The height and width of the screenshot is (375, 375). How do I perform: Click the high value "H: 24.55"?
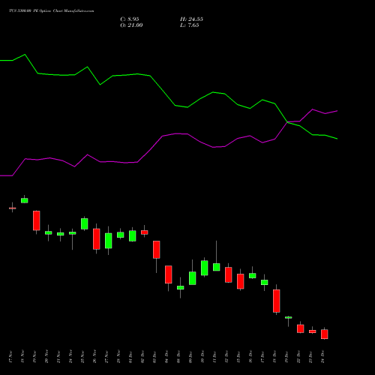[x=191, y=19]
